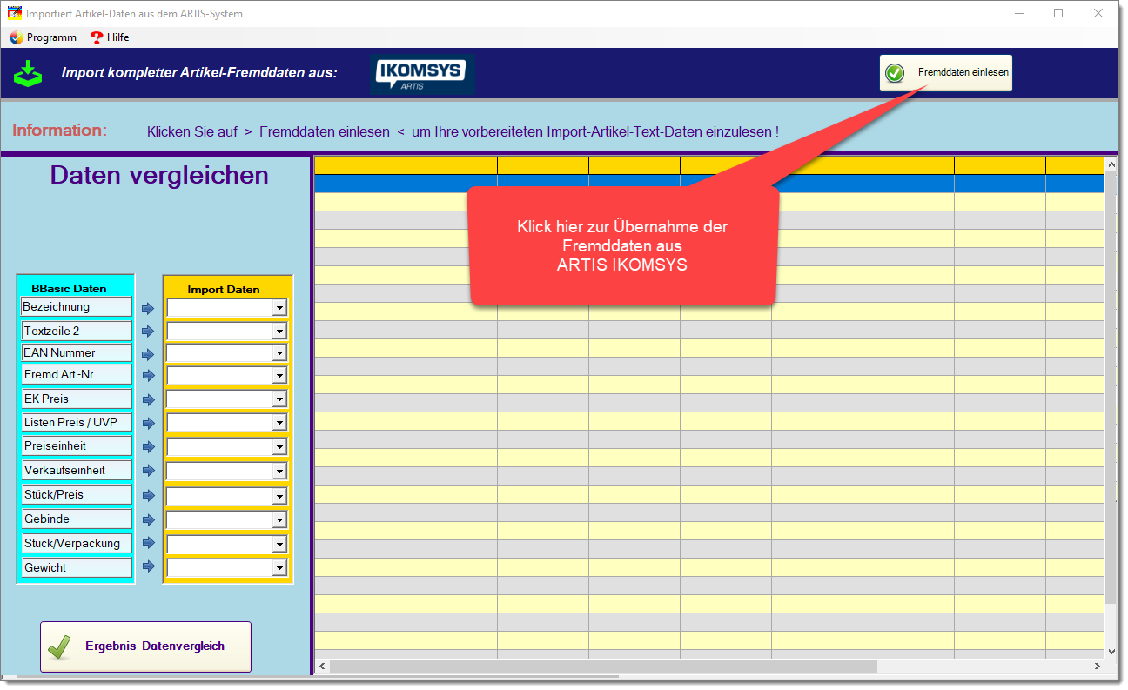
Task: Click the Fremddaten einlesen button
Action: coord(945,73)
